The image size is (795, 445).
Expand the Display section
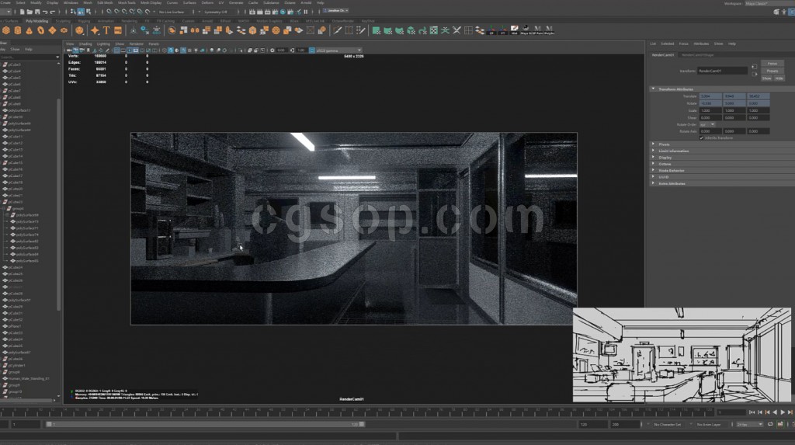pos(653,158)
